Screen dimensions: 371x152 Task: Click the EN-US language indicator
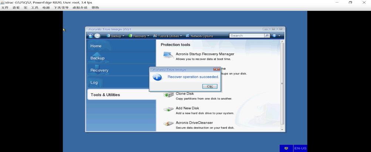tap(300, 148)
